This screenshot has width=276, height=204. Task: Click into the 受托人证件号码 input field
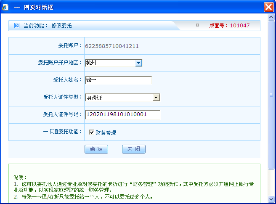click(122, 114)
